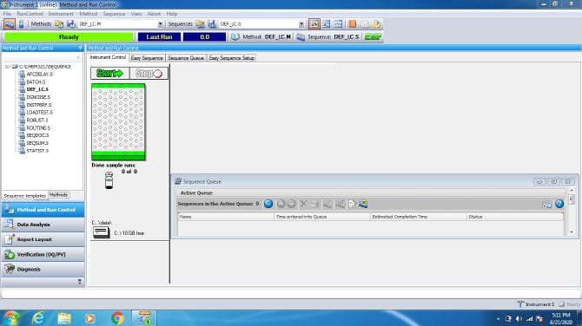Click the help icon in Sequence Queue
The height and width of the screenshot is (326, 582).
tap(559, 204)
